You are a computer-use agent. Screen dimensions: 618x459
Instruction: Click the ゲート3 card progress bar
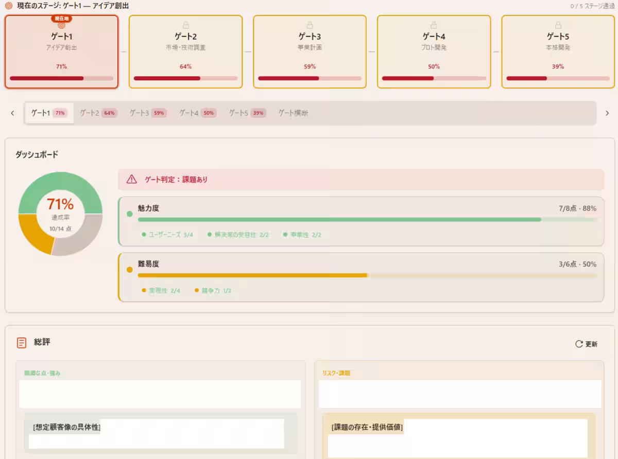[x=310, y=78]
